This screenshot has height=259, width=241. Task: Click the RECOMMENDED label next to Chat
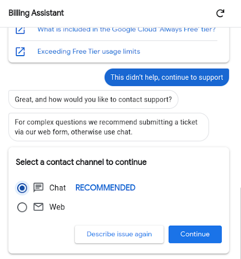pyautogui.click(x=105, y=188)
